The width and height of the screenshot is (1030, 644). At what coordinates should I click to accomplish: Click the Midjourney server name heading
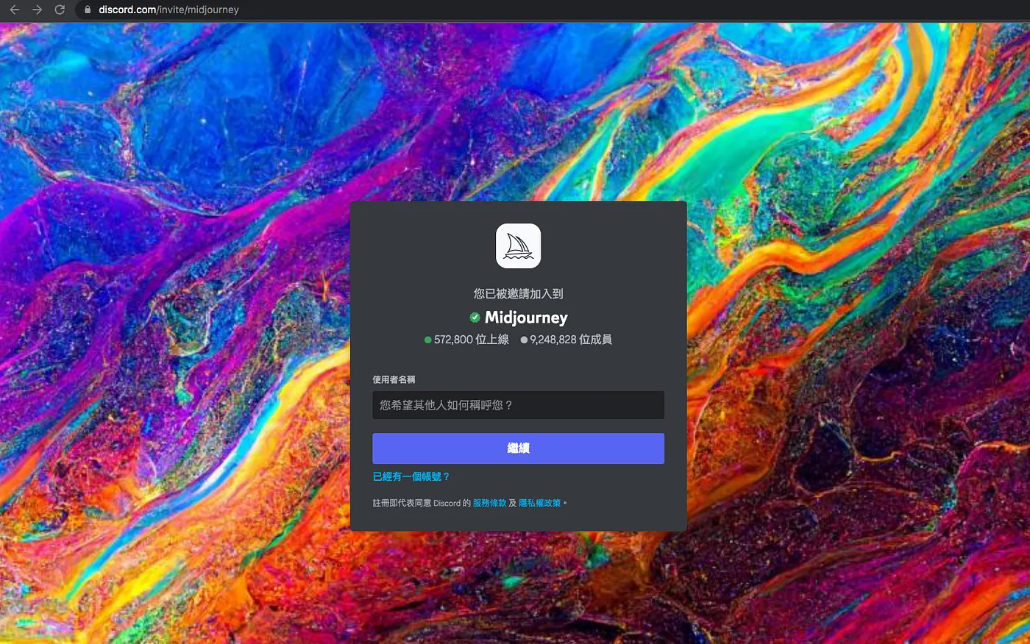click(x=526, y=318)
